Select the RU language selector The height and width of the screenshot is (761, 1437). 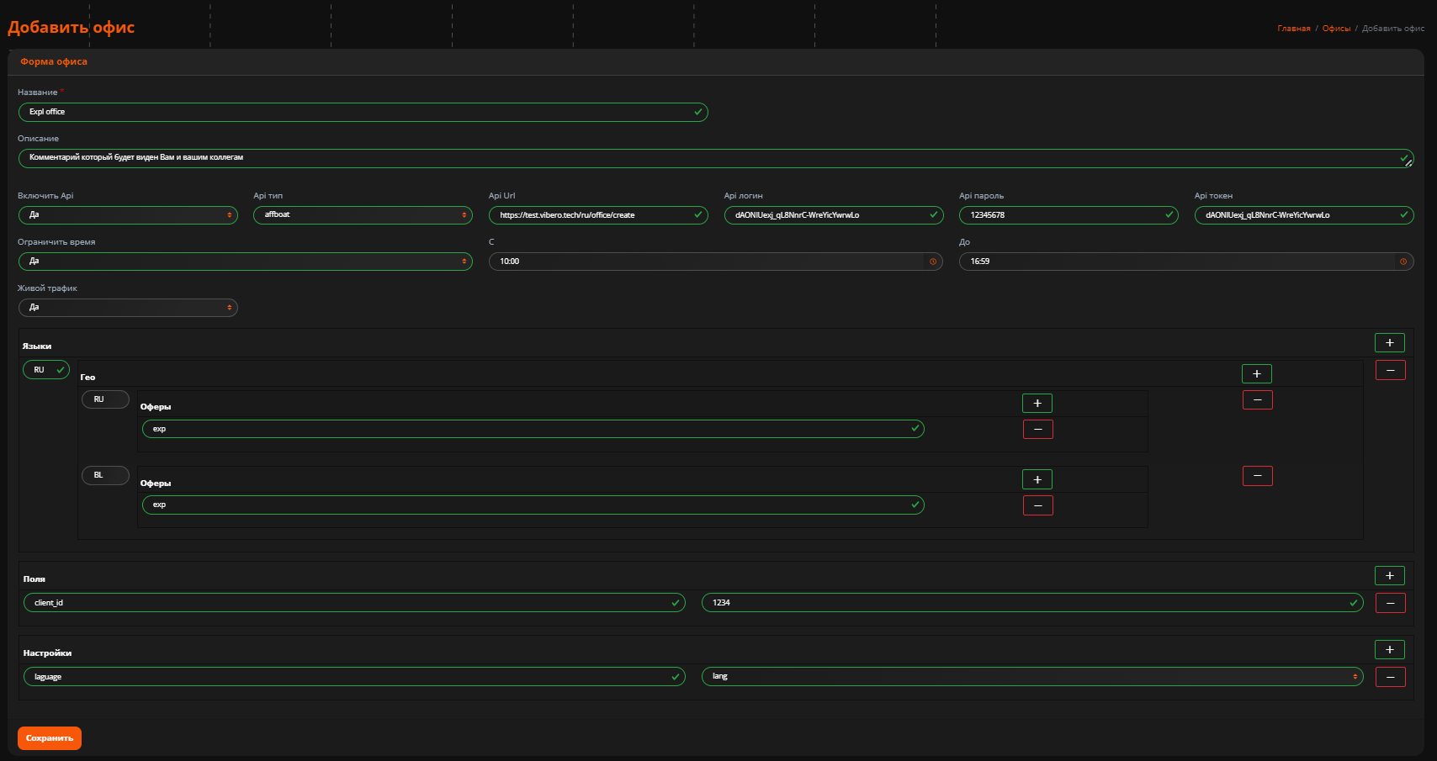(46, 370)
